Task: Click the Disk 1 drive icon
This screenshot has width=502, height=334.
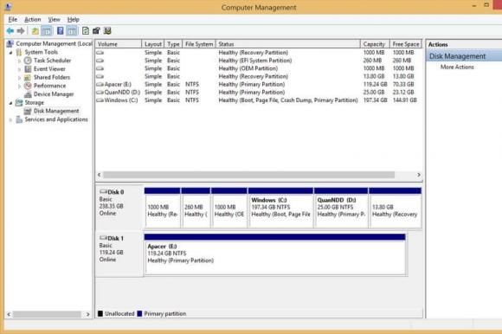Action: tap(103, 238)
